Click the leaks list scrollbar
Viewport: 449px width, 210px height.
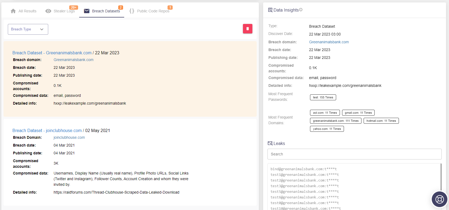[x=441, y=177]
